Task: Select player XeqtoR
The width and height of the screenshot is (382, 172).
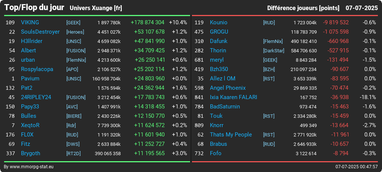Action: (x=30, y=125)
